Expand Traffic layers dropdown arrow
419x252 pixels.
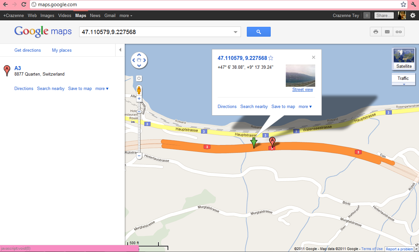coord(404,84)
